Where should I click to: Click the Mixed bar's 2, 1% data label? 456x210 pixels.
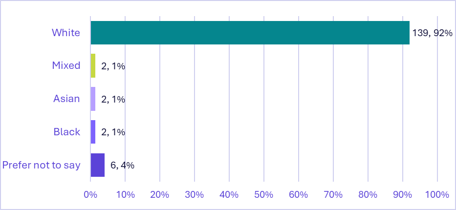(x=113, y=66)
